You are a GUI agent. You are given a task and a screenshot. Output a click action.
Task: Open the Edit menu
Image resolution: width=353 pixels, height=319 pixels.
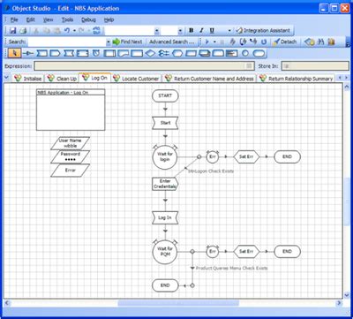coord(31,19)
